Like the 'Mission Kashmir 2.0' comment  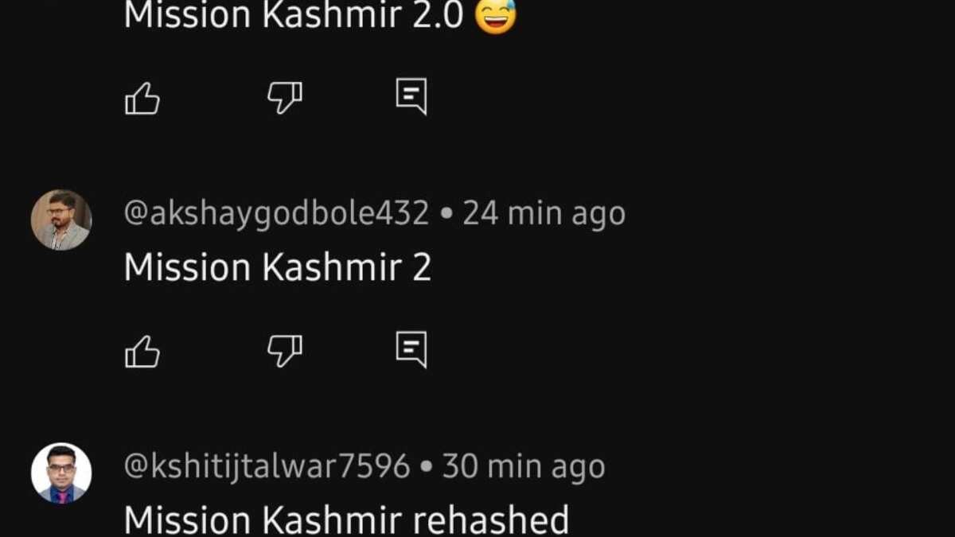pyautogui.click(x=142, y=99)
